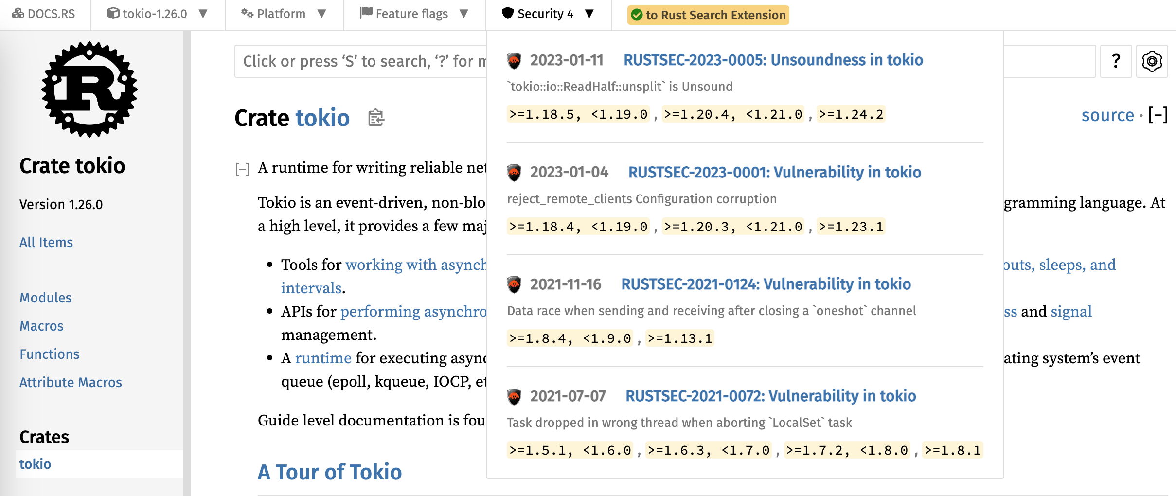Open the help dialog with the question mark

[x=1116, y=61]
